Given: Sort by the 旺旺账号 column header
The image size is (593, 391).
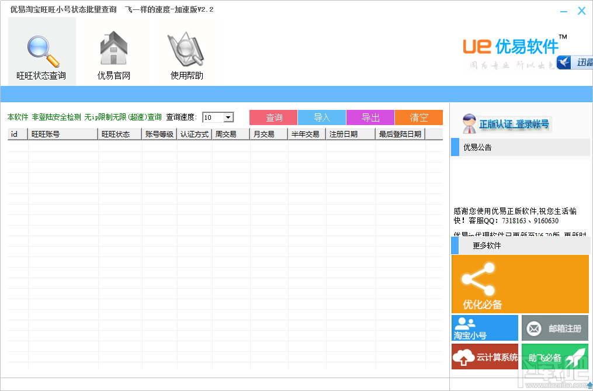Looking at the screenshot, I should (x=63, y=134).
